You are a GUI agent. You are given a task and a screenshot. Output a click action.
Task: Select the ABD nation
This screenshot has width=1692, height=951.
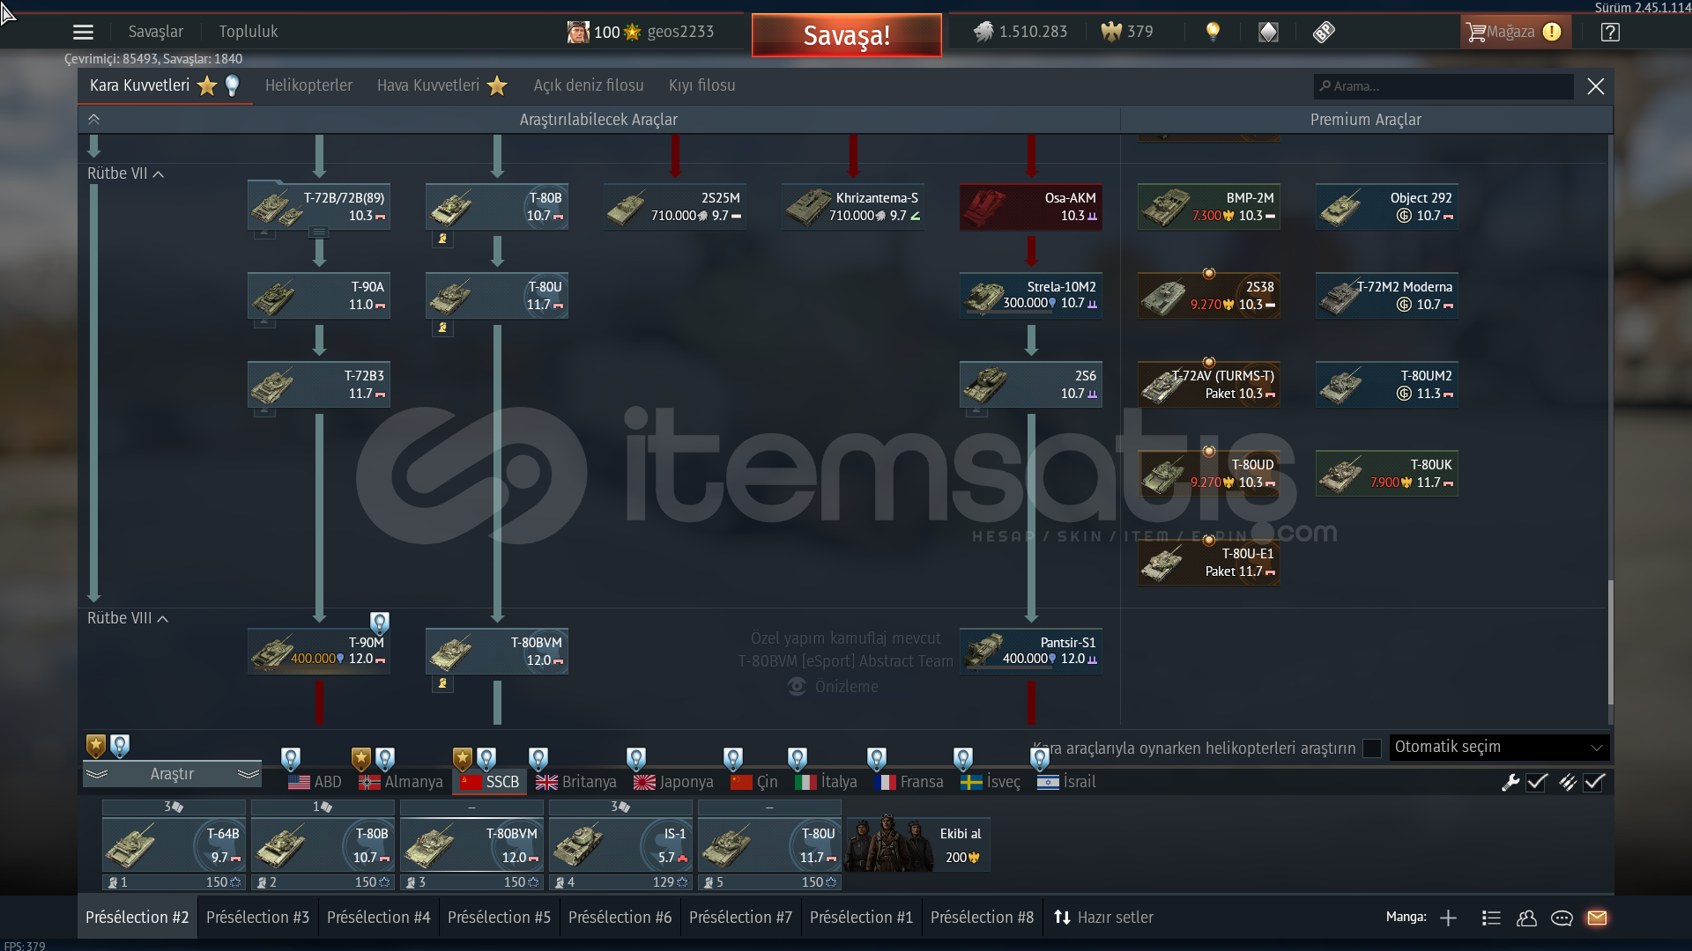315,782
